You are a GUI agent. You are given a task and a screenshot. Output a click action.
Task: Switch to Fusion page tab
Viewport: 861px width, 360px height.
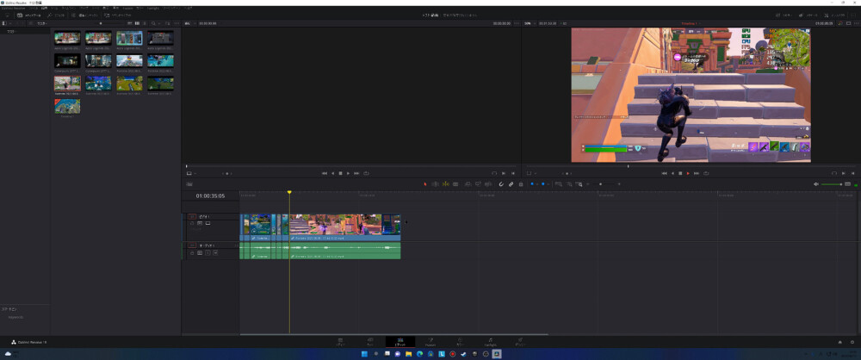coord(430,342)
